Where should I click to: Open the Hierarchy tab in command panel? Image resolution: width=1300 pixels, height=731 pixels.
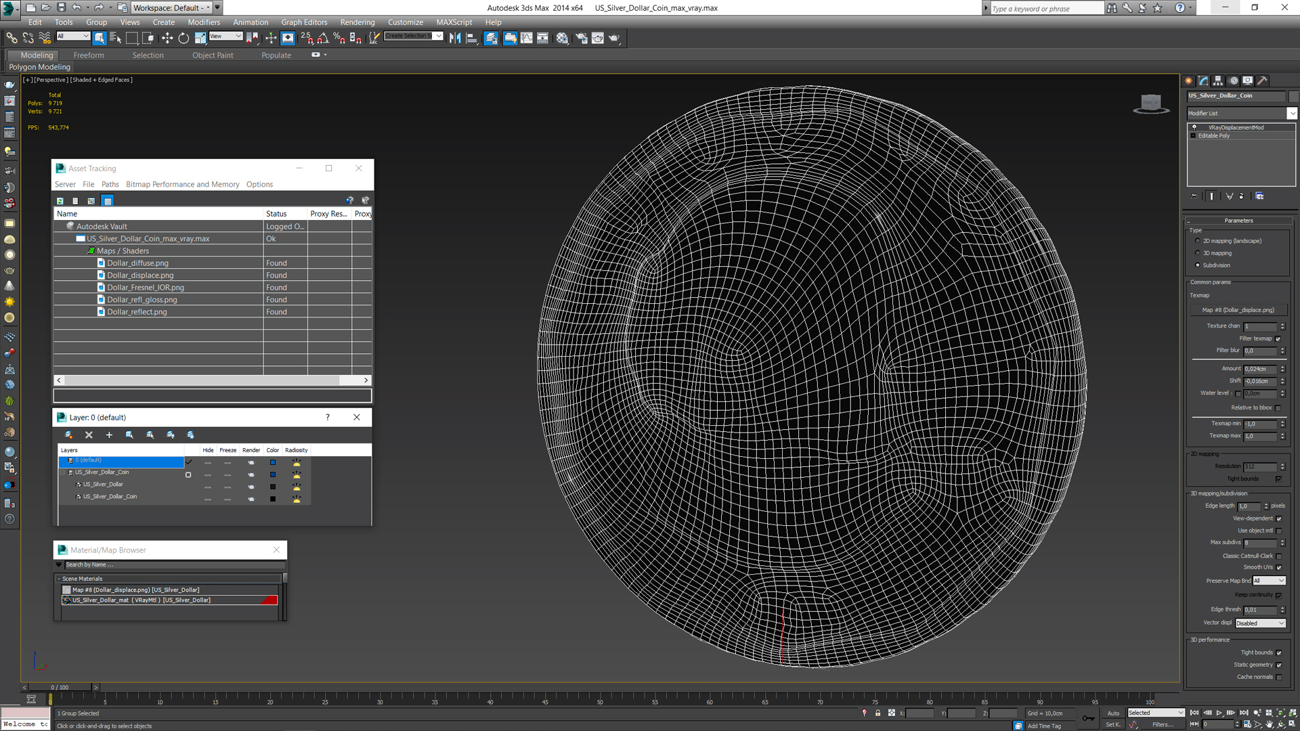click(x=1218, y=81)
